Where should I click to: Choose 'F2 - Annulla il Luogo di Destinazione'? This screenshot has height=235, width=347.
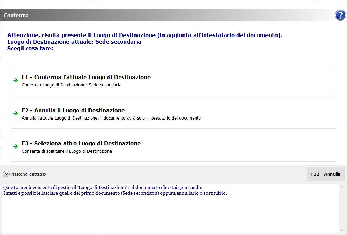coord(73,110)
